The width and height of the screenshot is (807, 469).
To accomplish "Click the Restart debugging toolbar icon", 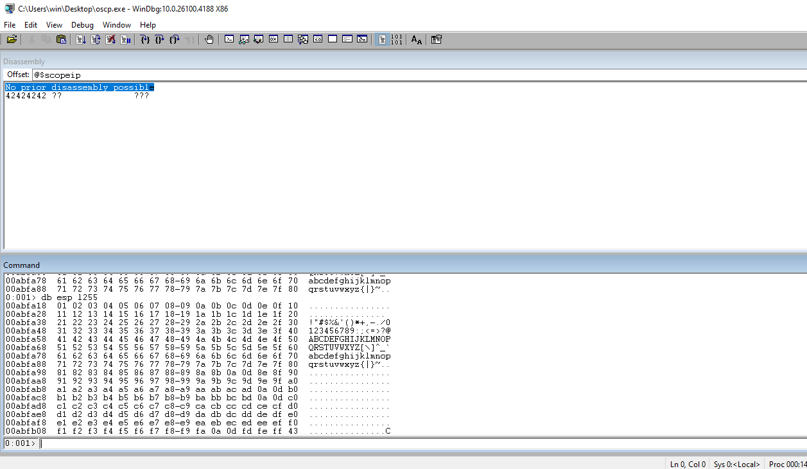I will pyautogui.click(x=96, y=40).
